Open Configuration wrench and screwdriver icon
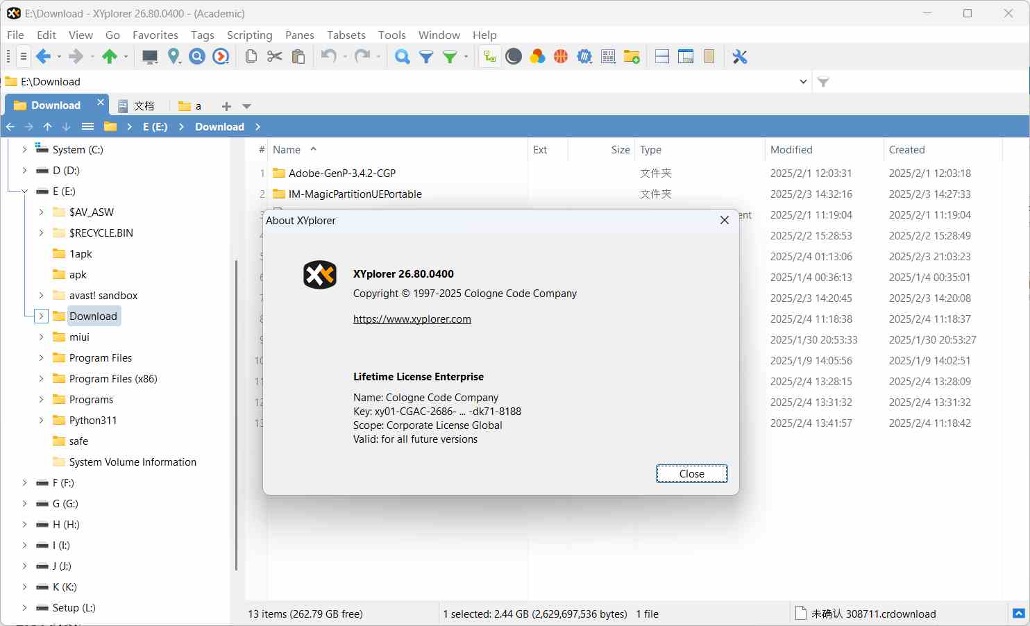1030x626 pixels. click(x=740, y=57)
